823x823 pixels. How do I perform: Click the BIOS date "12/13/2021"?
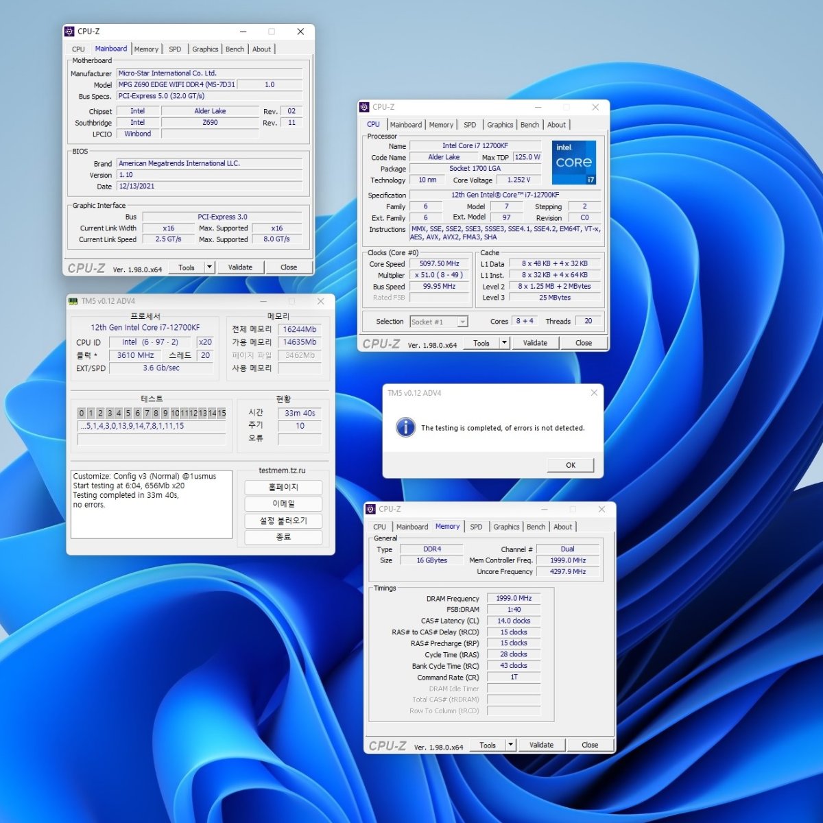pyautogui.click(x=210, y=187)
